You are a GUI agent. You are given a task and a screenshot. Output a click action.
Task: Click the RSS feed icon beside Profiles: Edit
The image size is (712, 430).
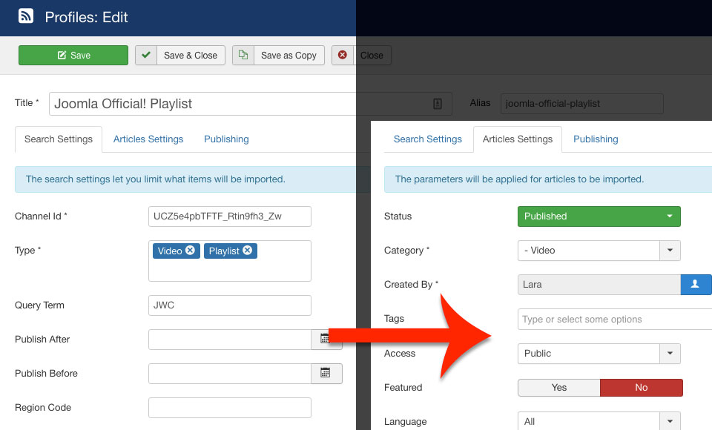[x=26, y=16]
